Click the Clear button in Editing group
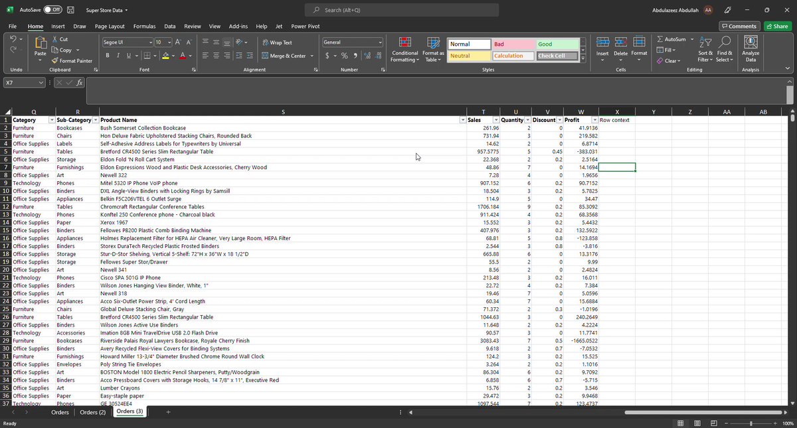797x428 pixels. click(x=667, y=60)
